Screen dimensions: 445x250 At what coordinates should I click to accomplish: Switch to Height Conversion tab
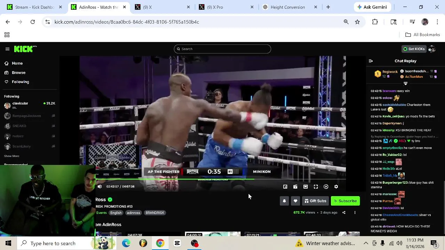pos(290,7)
